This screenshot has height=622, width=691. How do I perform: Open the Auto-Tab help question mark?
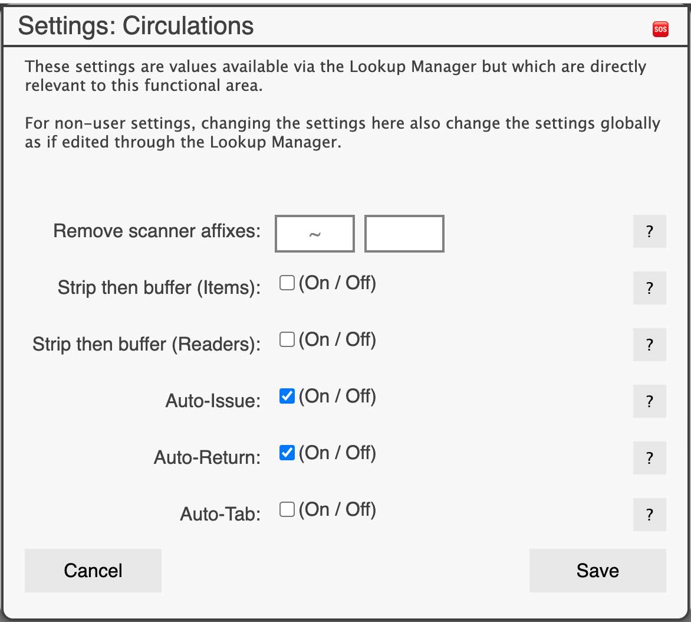pyautogui.click(x=649, y=515)
